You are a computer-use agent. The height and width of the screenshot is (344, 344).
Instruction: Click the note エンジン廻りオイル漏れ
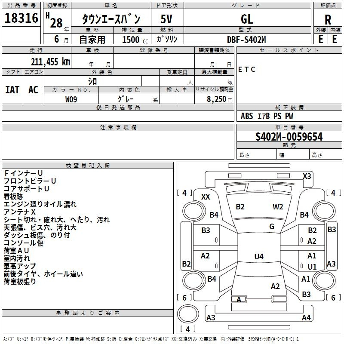tap(40, 204)
